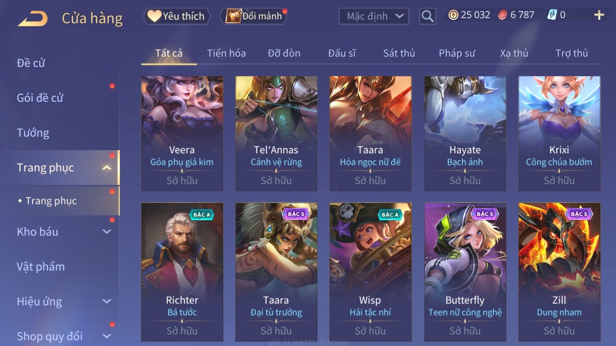This screenshot has width=616, height=346.
Task: Open the Mặc định sort dropdown
Action: coord(373,16)
